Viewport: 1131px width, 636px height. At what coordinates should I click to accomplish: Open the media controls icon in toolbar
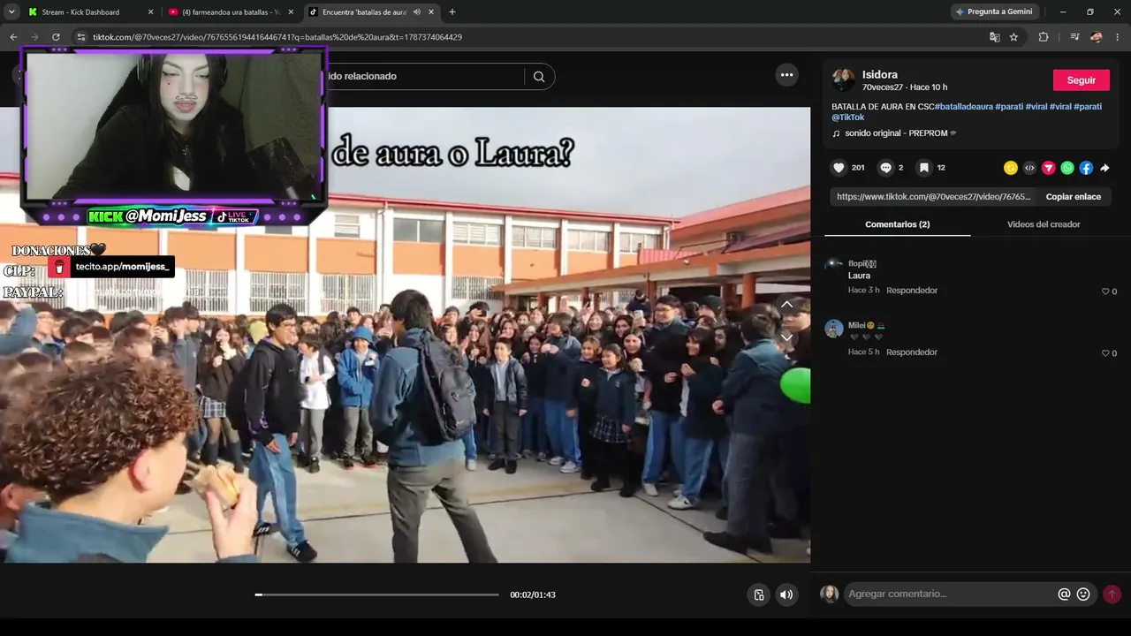1074,37
